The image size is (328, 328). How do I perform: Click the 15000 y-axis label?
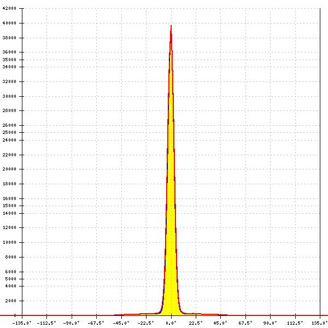point(9,206)
